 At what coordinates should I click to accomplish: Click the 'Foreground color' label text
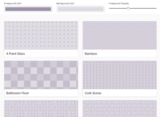[x=13, y=3]
